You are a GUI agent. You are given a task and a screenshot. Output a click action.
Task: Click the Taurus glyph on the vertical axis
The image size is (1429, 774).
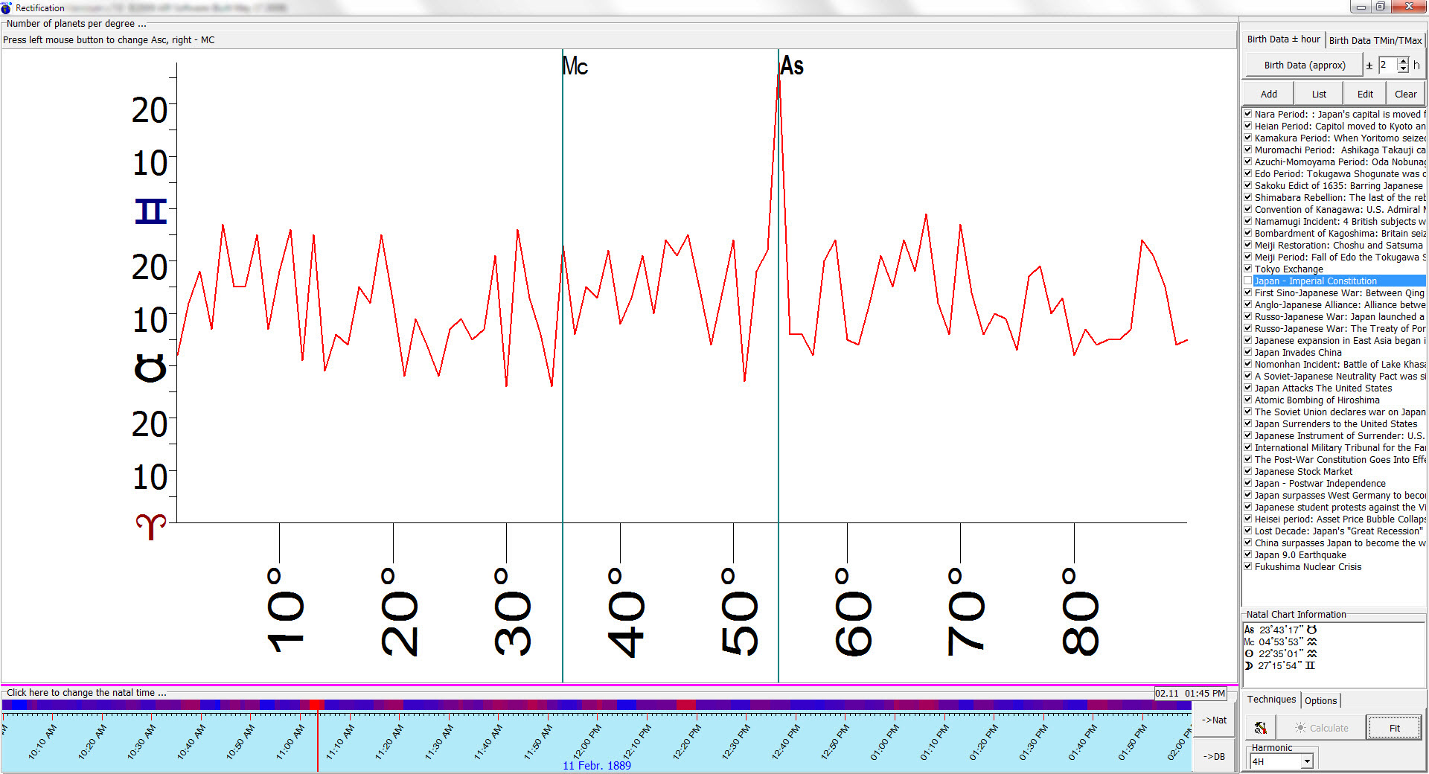(150, 368)
